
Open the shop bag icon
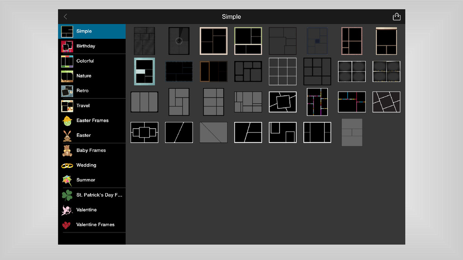(397, 17)
